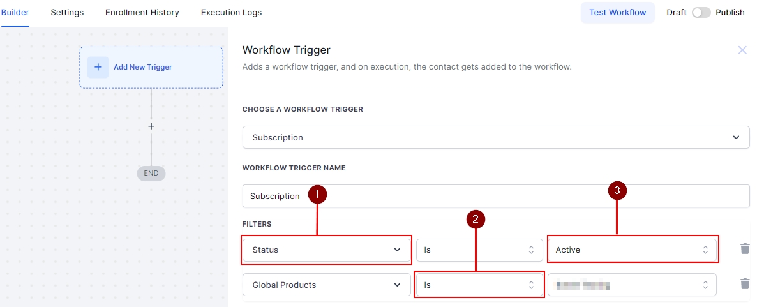The width and height of the screenshot is (764, 307).
Task: Switch to the Settings tab
Action: point(67,13)
